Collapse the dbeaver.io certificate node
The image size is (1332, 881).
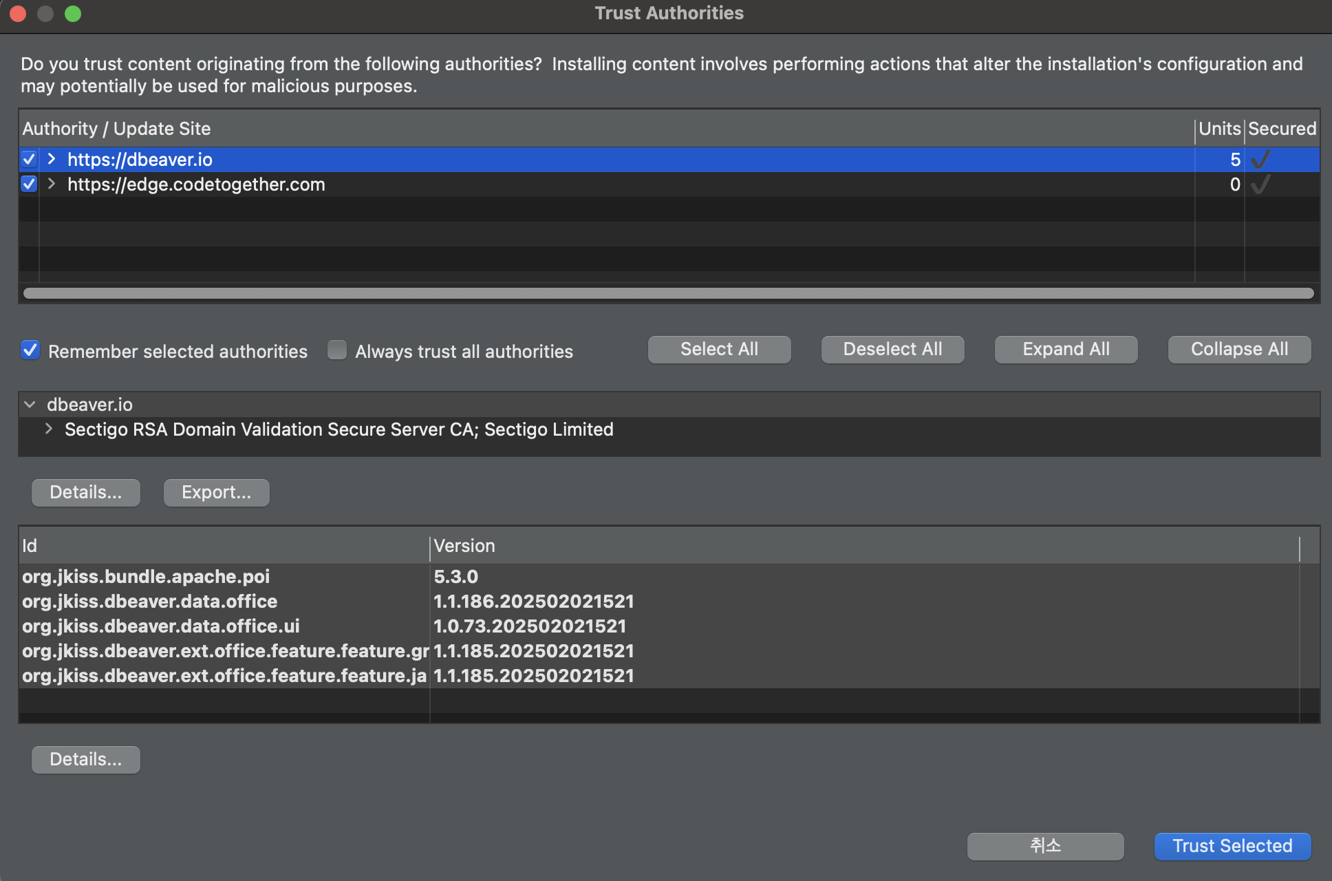point(30,405)
